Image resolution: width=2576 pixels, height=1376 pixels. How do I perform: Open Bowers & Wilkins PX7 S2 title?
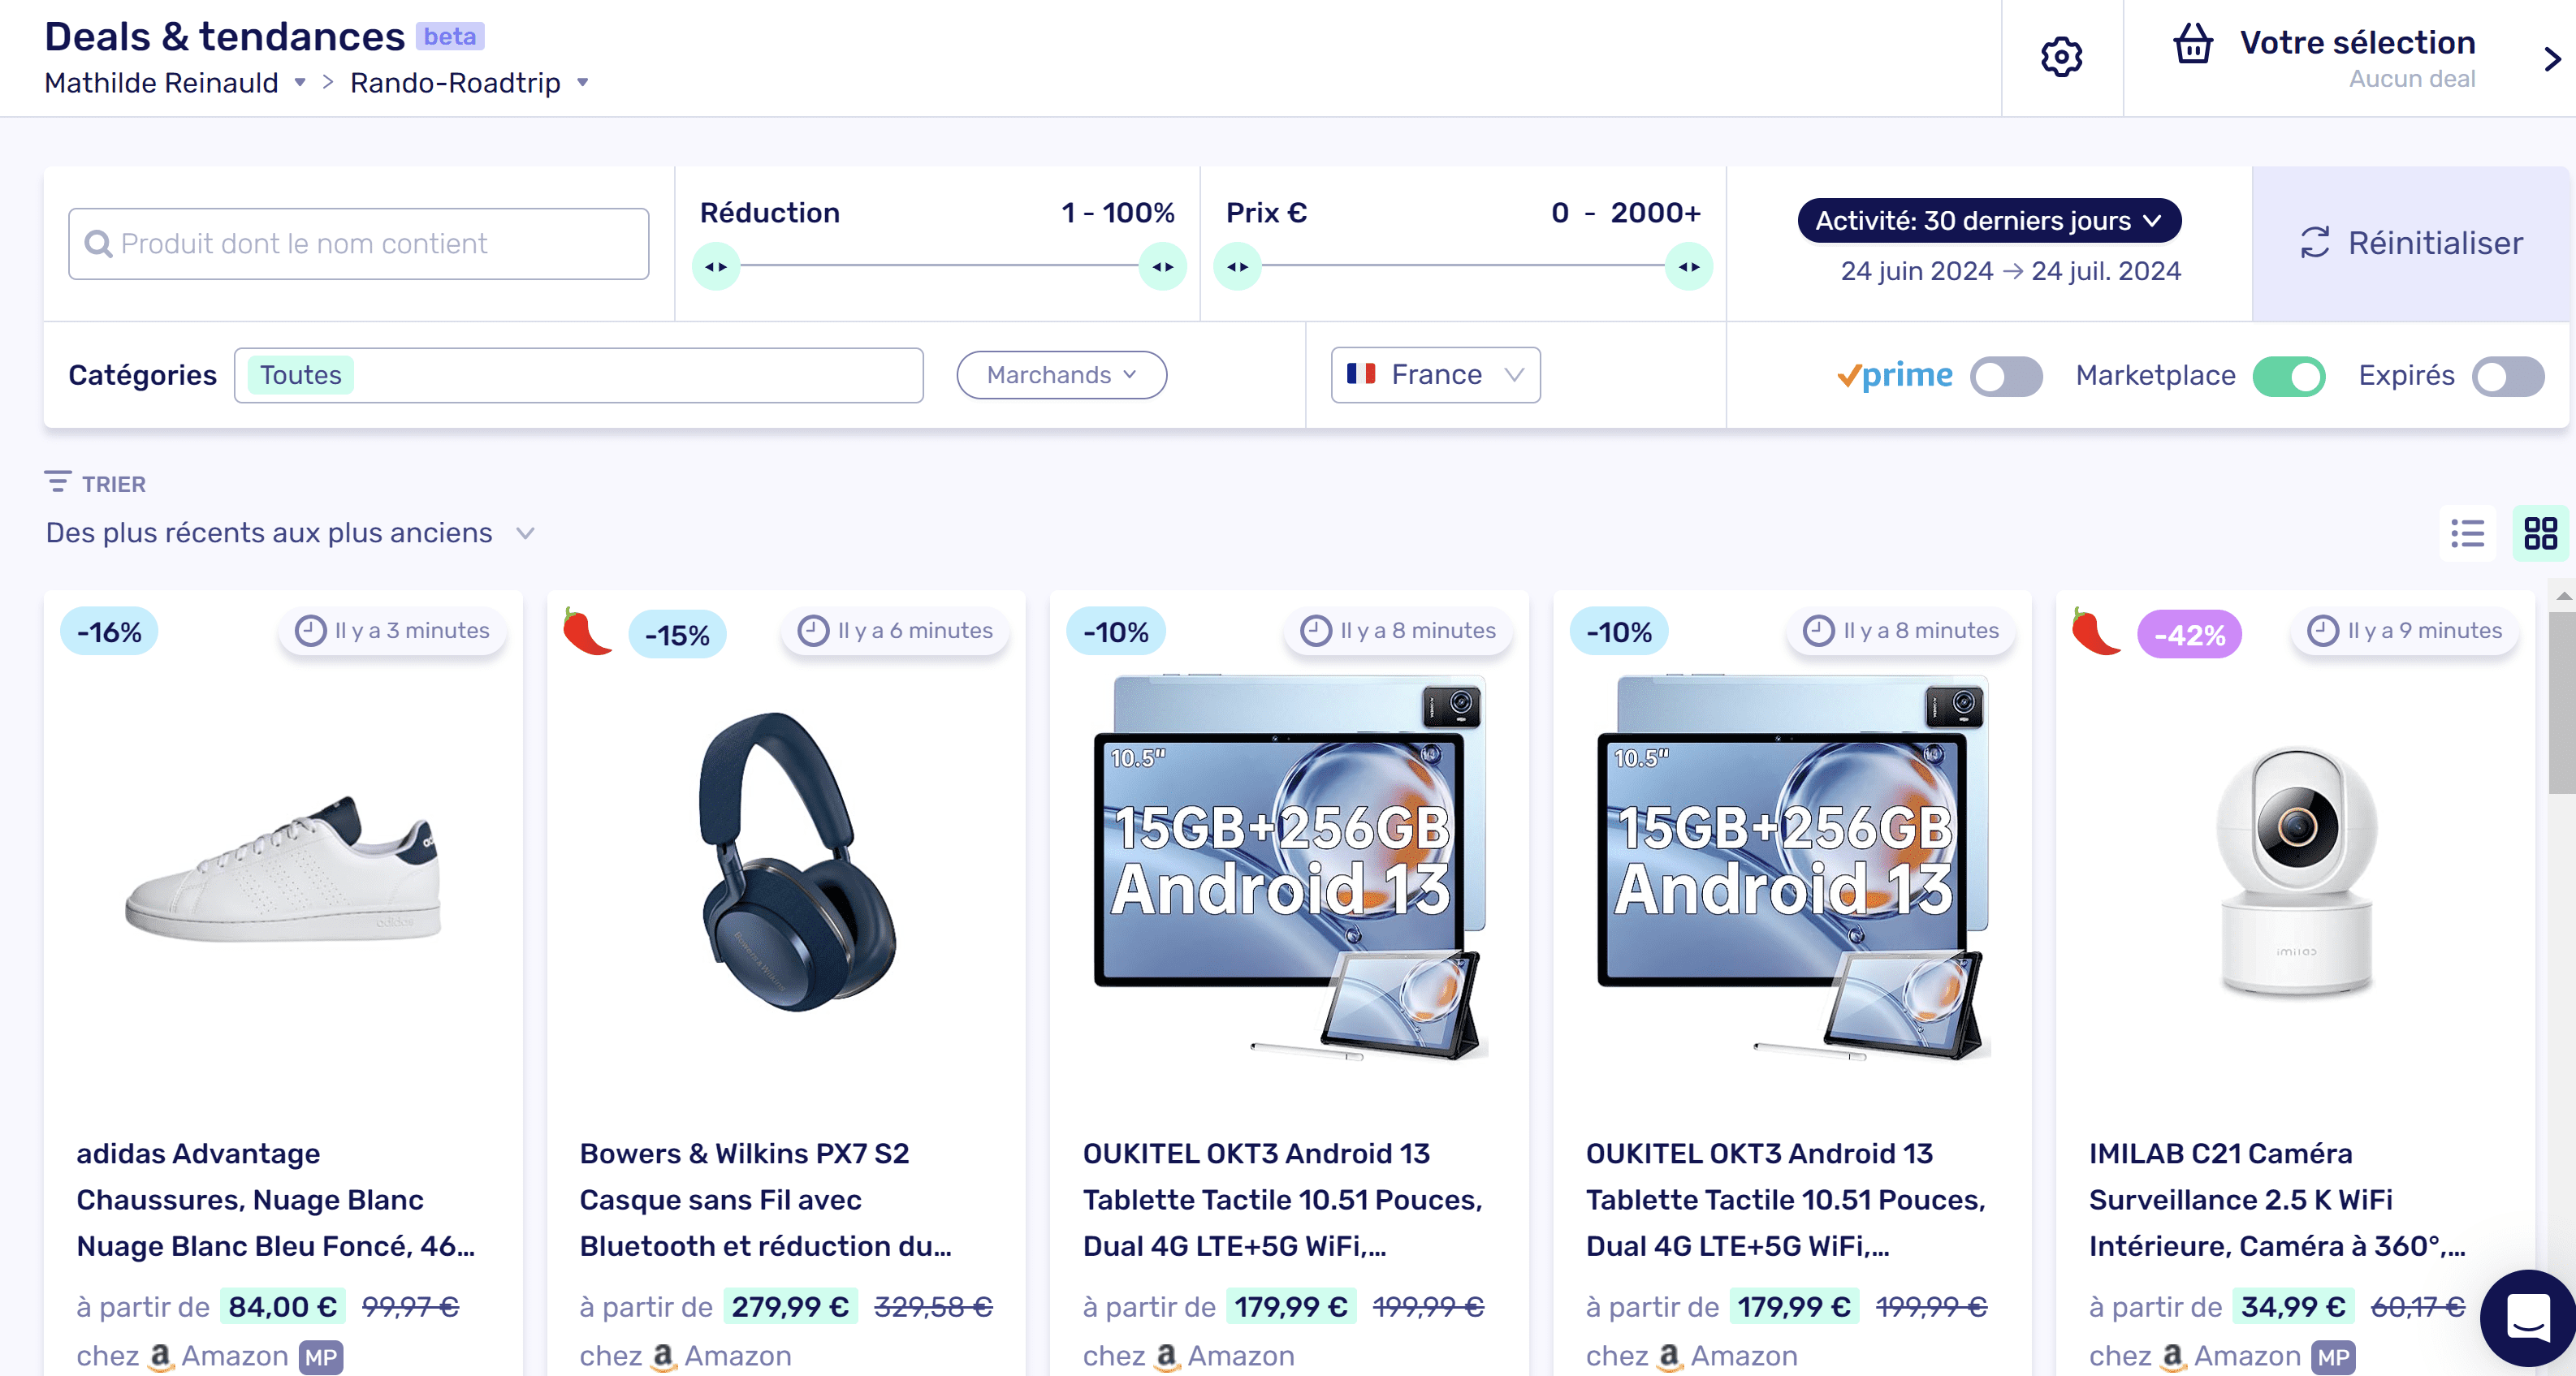pos(766,1199)
